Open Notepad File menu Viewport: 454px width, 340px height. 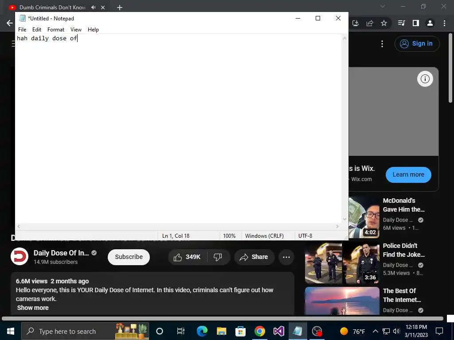(22, 30)
